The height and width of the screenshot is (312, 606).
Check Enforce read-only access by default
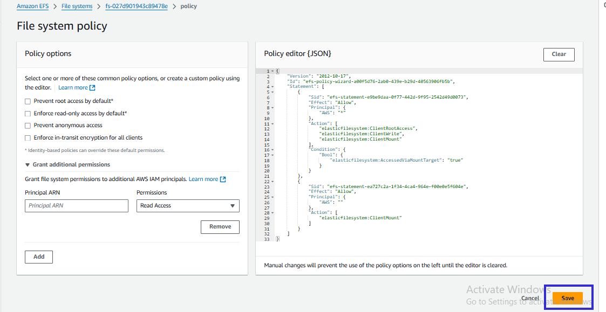(x=28, y=114)
